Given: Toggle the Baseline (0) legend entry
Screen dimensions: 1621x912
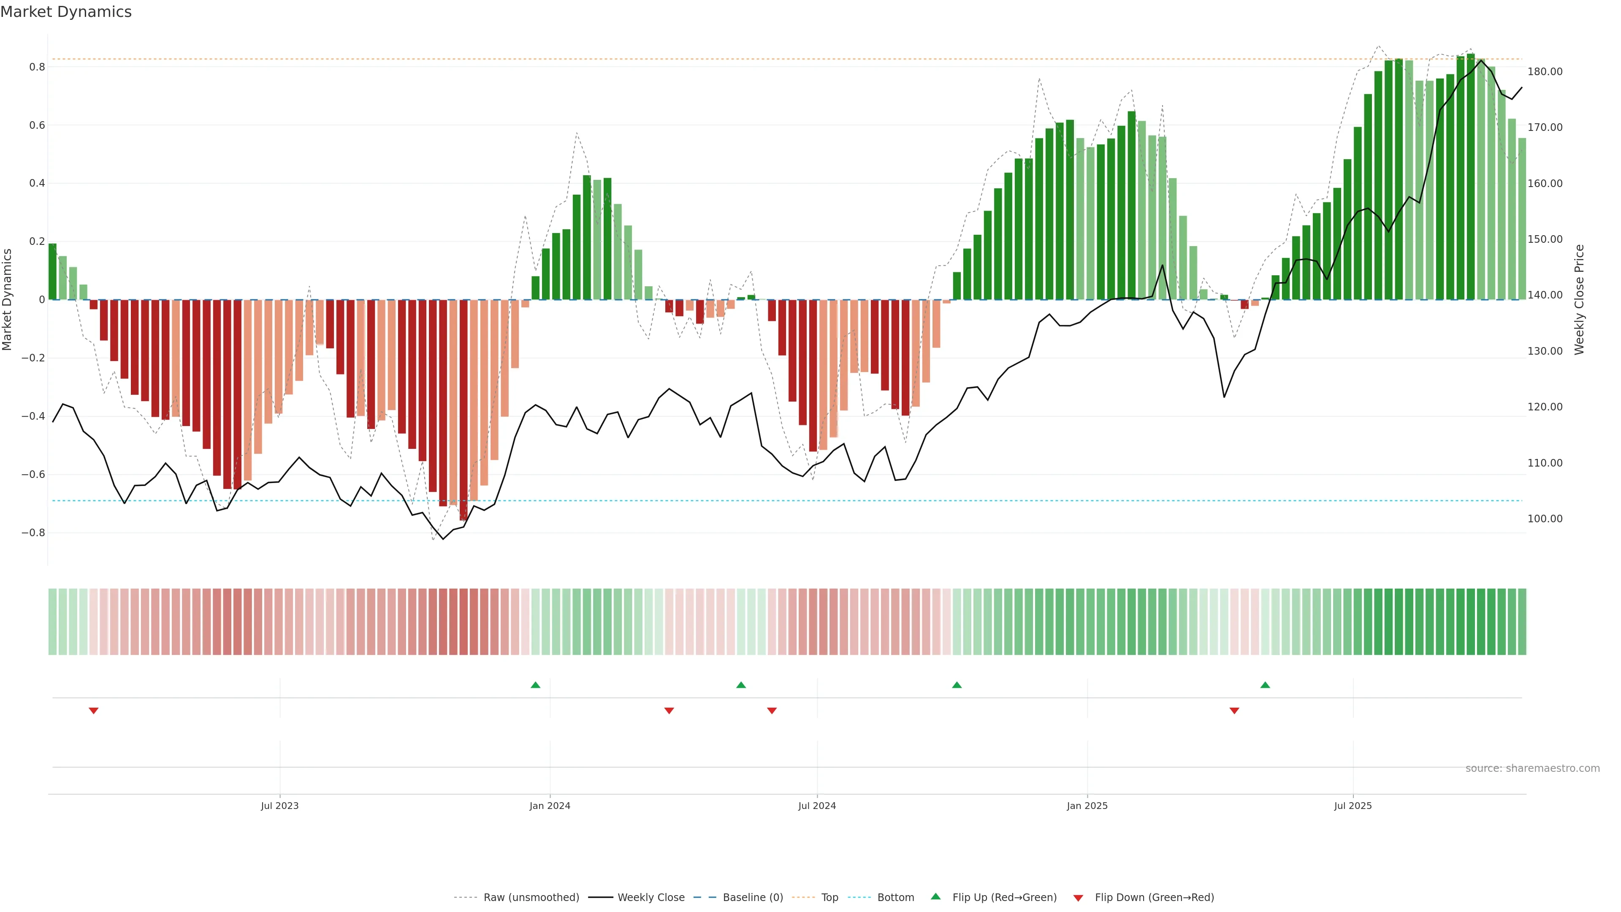Looking at the screenshot, I should click(x=753, y=898).
